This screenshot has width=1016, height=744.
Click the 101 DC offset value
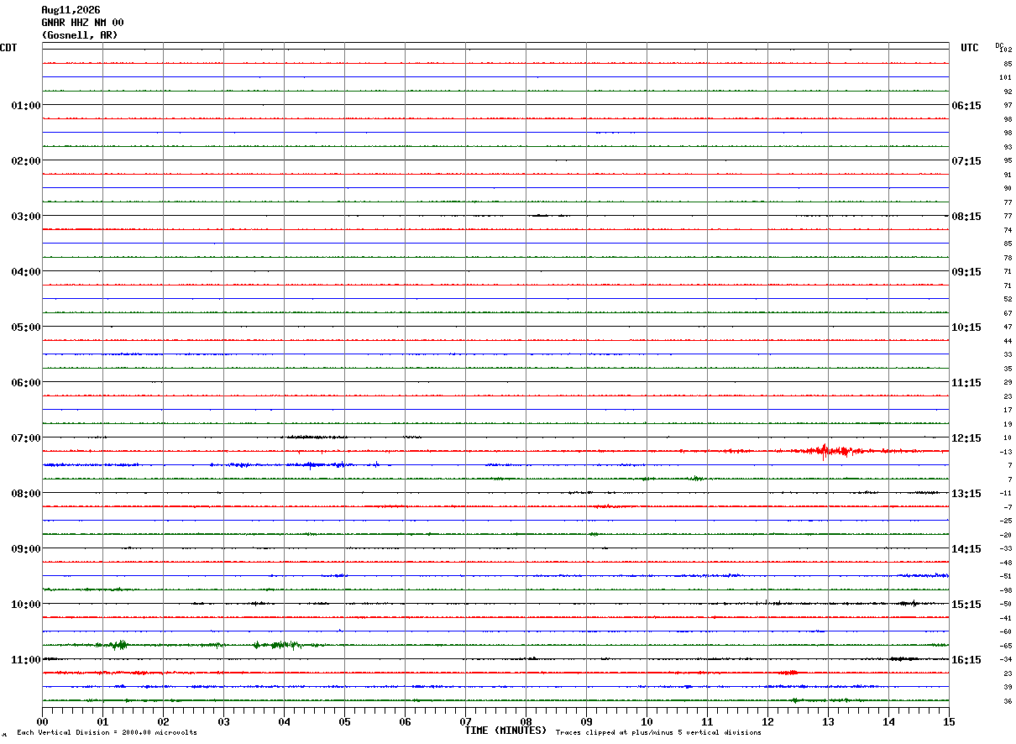pos(1006,77)
